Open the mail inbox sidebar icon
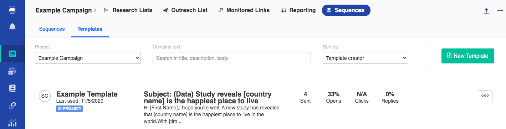 [12, 71]
